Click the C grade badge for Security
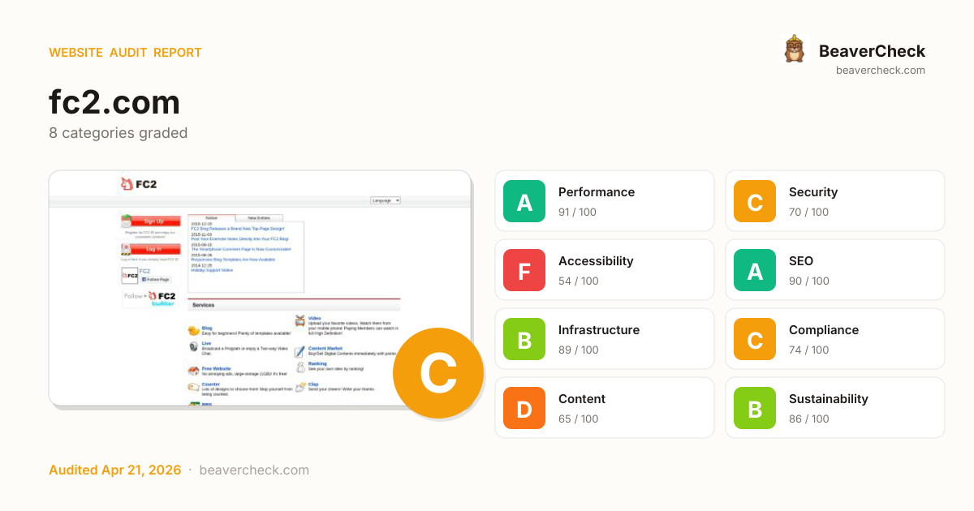This screenshot has height=511, width=974. [755, 201]
